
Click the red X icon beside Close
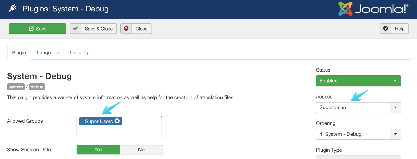126,29
